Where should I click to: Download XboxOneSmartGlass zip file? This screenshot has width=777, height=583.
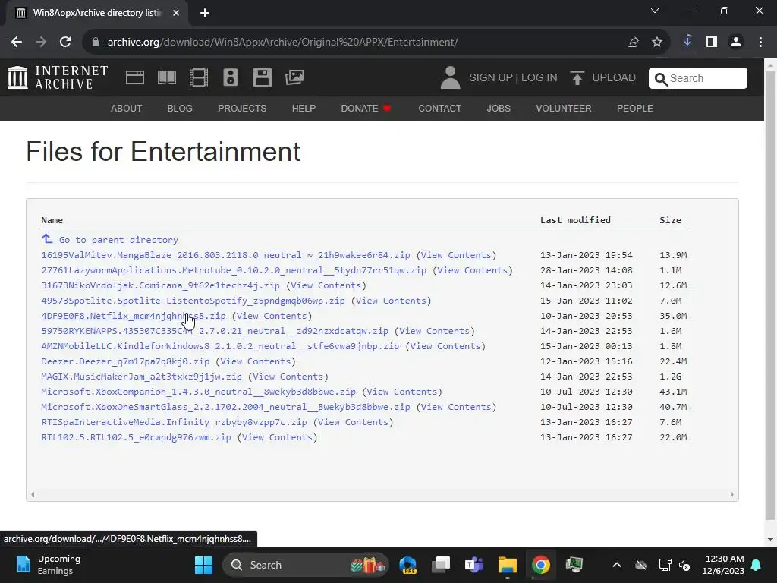tap(225, 407)
